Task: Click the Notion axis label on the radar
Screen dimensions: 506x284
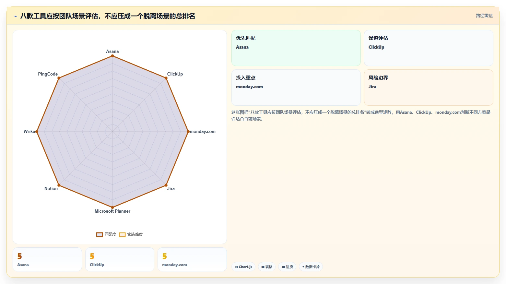Action: coord(51,188)
